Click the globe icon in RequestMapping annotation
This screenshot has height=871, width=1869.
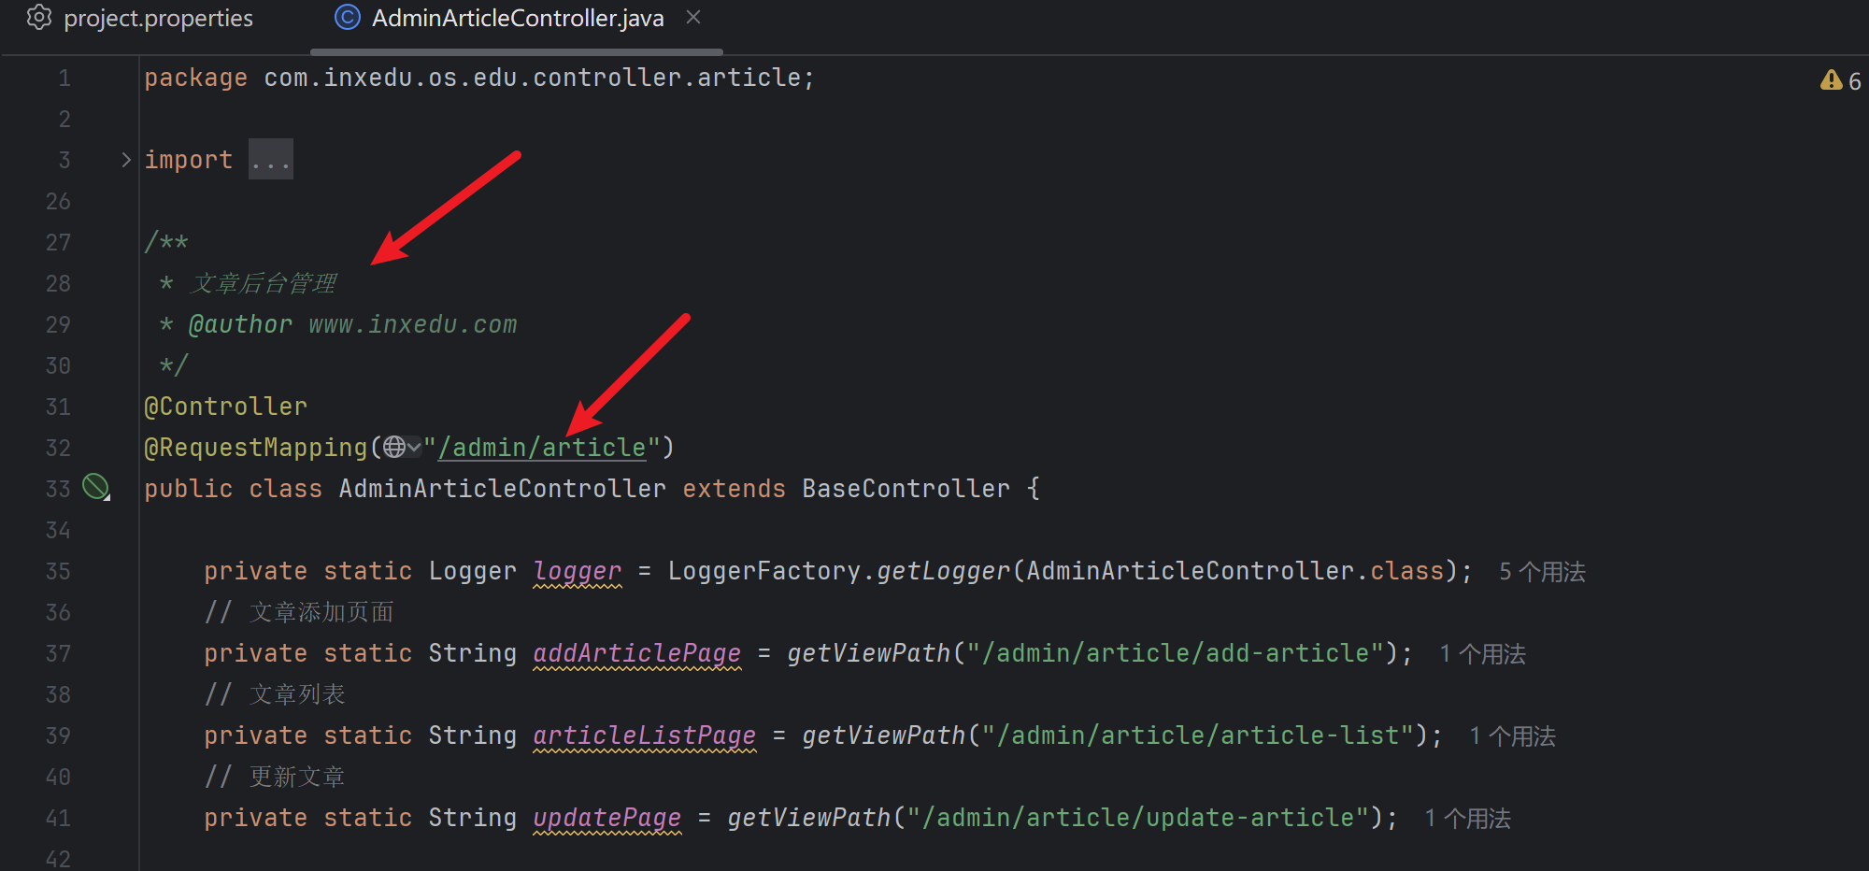point(394,448)
